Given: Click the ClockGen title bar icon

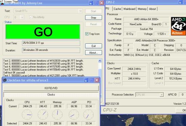Looking at the screenshot, I should click(4, 80).
